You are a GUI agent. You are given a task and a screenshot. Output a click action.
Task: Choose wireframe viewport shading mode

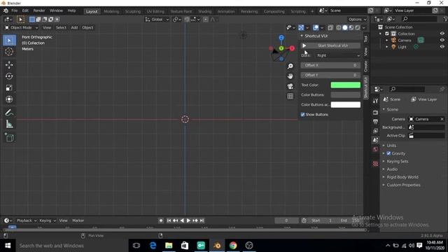coord(339,28)
